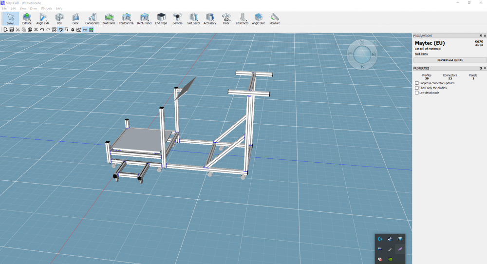487x264 pixels.
Task: Choose the Connectors tool
Action: pos(92,19)
